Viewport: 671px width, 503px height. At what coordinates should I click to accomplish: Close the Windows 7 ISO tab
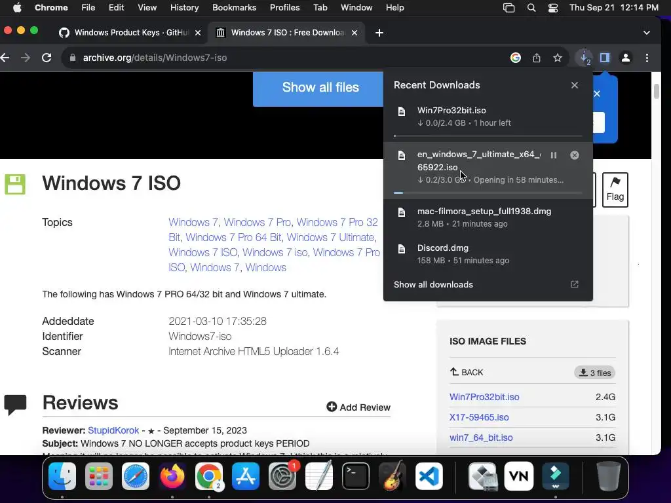pos(355,33)
